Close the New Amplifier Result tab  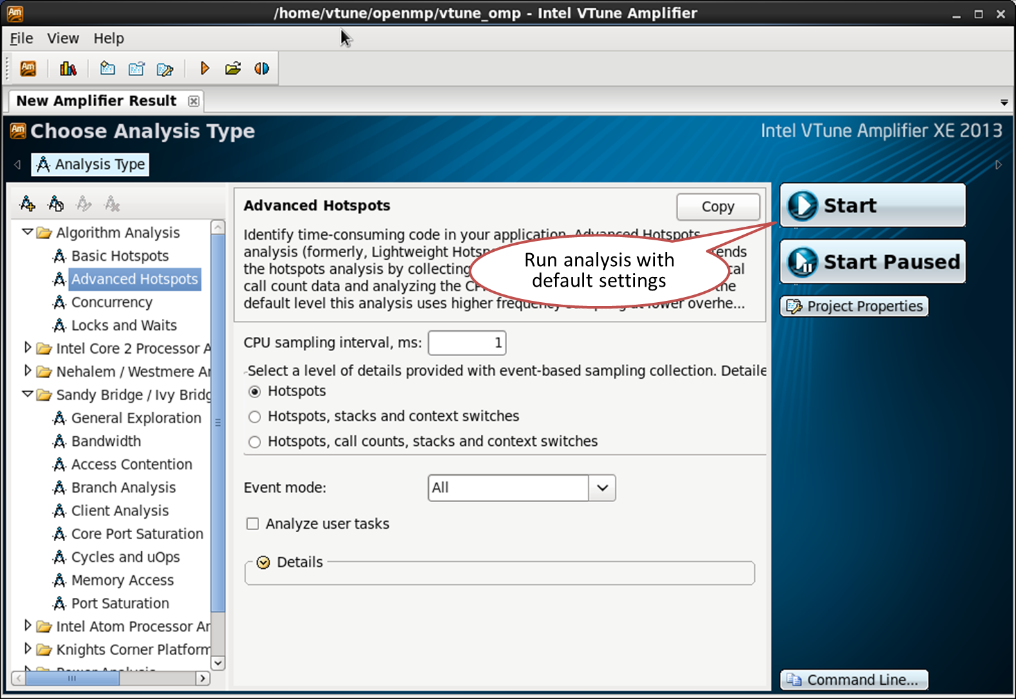coord(193,101)
